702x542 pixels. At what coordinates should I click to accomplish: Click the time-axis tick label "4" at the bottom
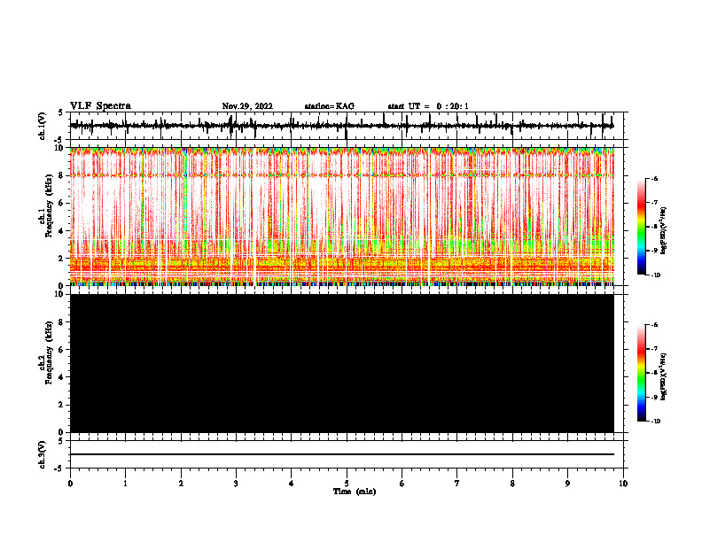click(x=292, y=484)
